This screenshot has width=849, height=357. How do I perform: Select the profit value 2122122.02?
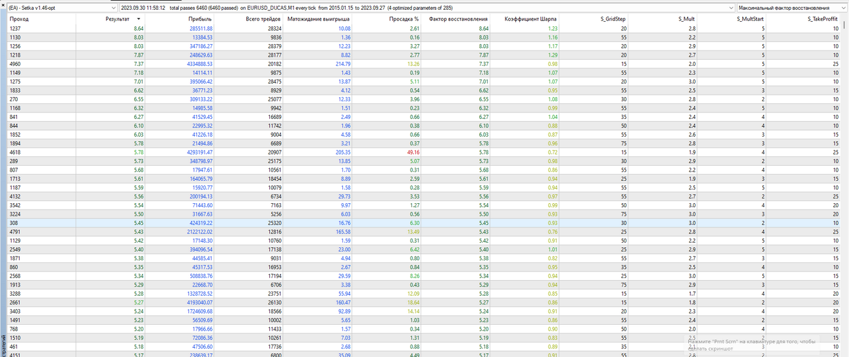[x=199, y=231]
